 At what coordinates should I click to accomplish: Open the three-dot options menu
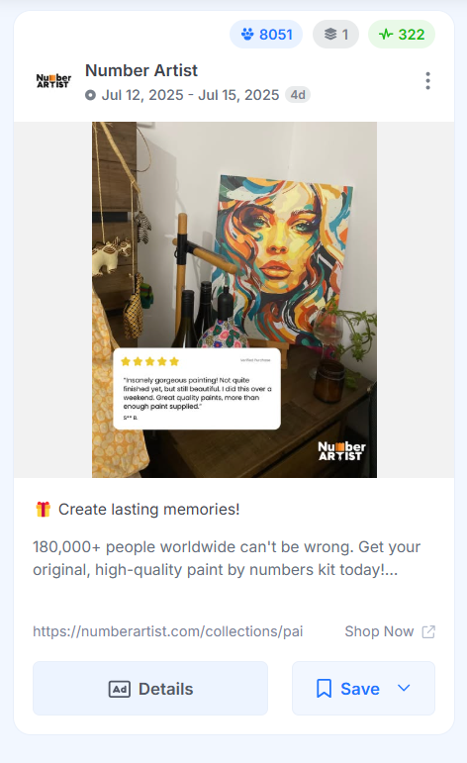[427, 81]
